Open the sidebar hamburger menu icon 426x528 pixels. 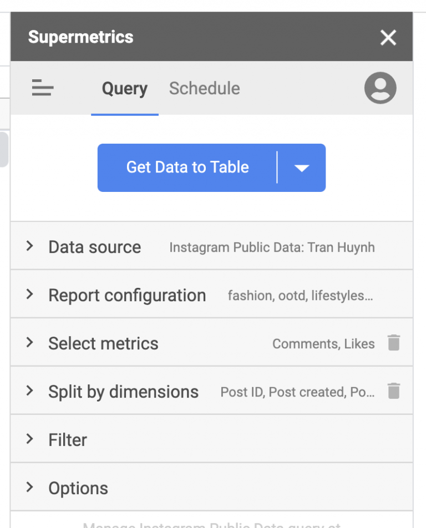coord(43,88)
